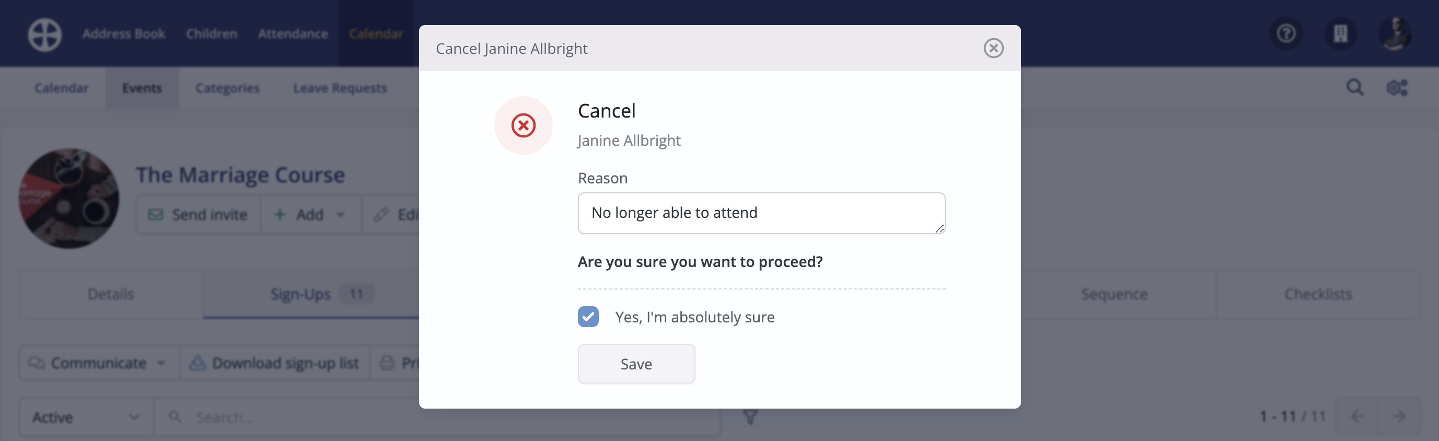Open the Active status dropdown
1439x441 pixels.
(x=87, y=417)
